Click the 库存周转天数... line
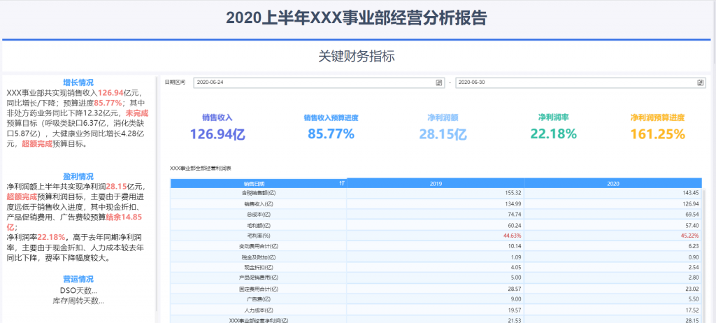The image size is (716, 323). (78, 301)
